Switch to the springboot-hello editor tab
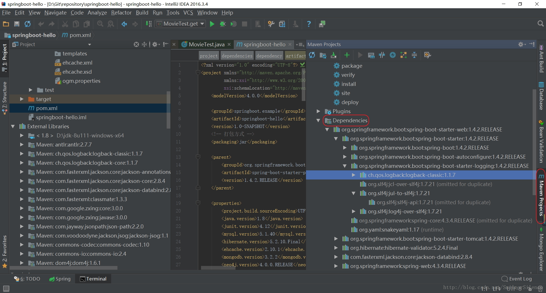Screen dimensions: 546x293 tap(264, 44)
